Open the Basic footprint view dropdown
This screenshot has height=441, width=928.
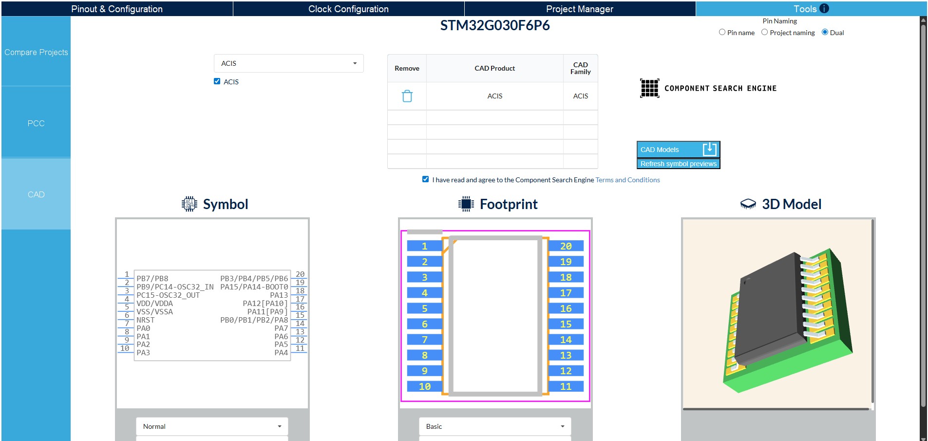tap(495, 426)
